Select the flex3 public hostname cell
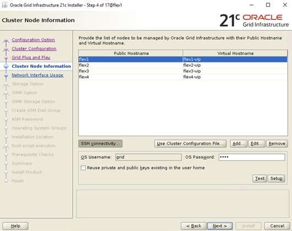The image size is (292, 231). coord(131,71)
